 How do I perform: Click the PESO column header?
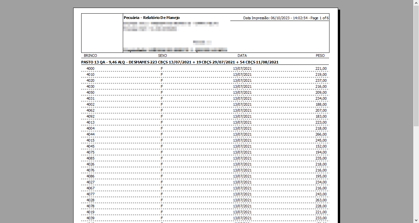320,56
